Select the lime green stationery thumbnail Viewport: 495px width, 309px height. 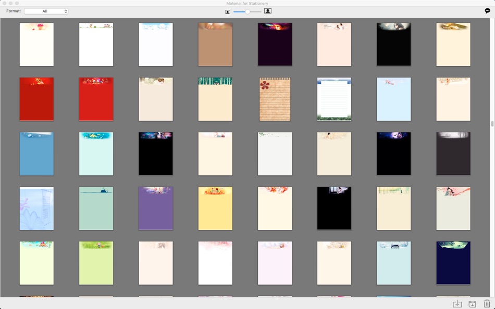[x=96, y=263]
